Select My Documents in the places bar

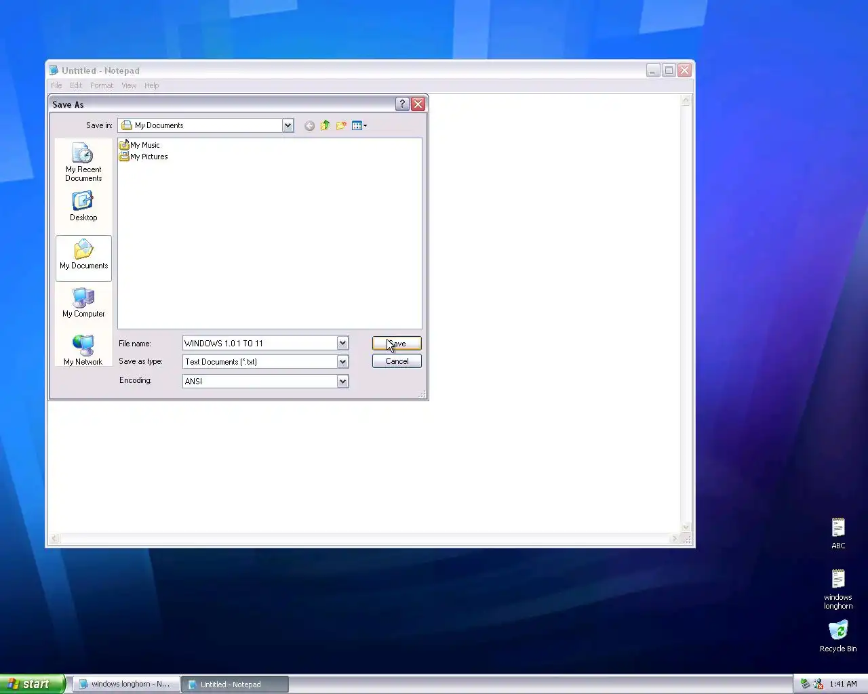point(83,258)
